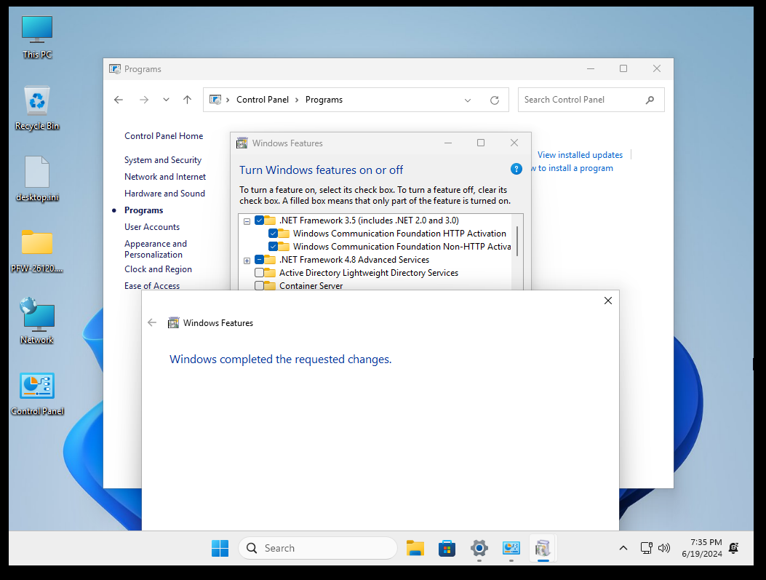Open Microsoft Store from the taskbar
The width and height of the screenshot is (766, 580).
pyautogui.click(x=447, y=548)
